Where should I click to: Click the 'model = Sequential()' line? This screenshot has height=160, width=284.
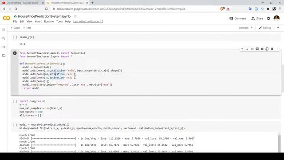coord(36,67)
